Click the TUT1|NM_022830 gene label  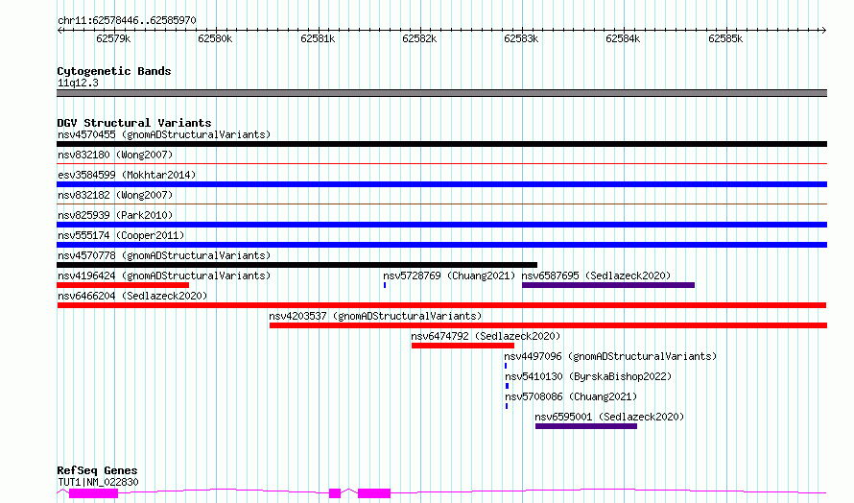coord(98,482)
